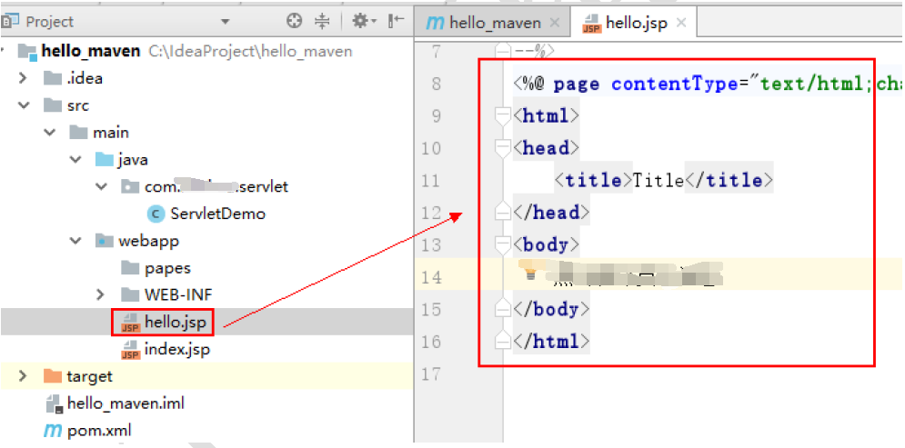The height and width of the screenshot is (448, 905).
Task: Collapse the servlet package node
Action: [x=102, y=187]
